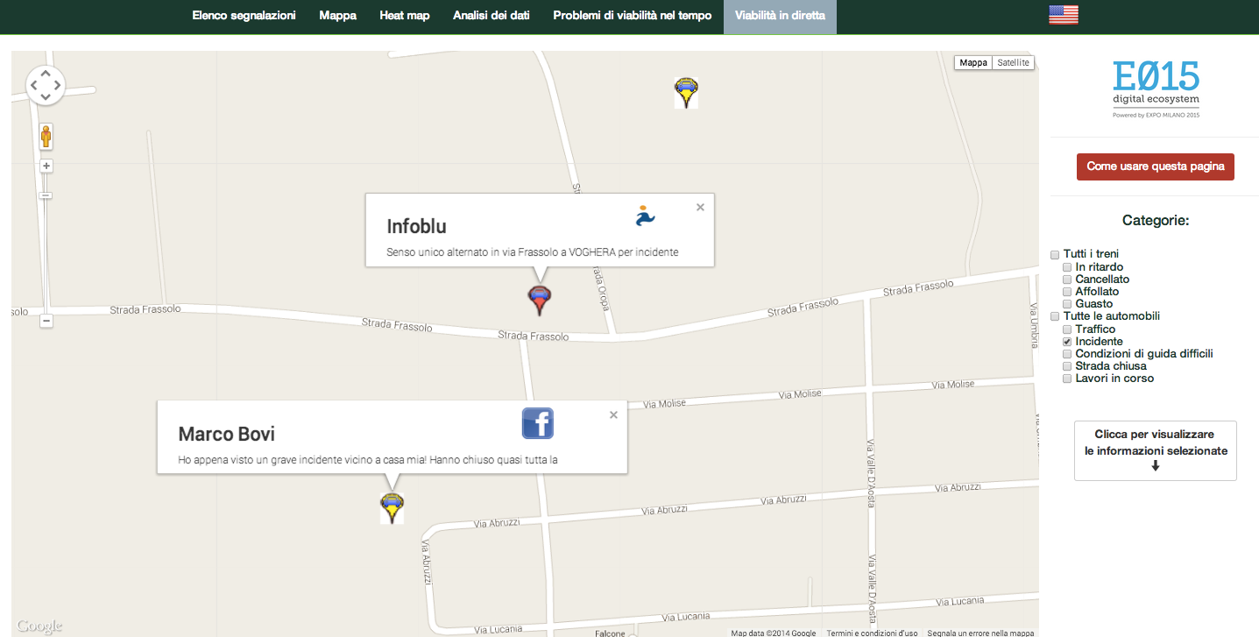Image resolution: width=1259 pixels, height=637 pixels.
Task: Click the Infoblu logo in the popup
Action: point(645,216)
